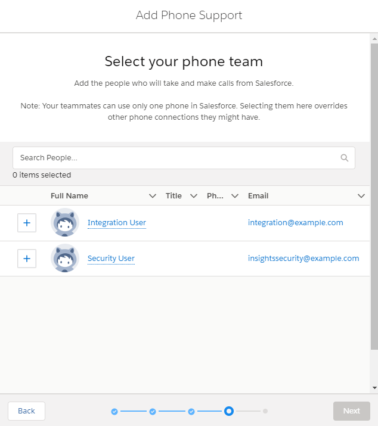Open Email column dropdown chevron
This screenshot has width=378, height=426.
[x=361, y=196]
